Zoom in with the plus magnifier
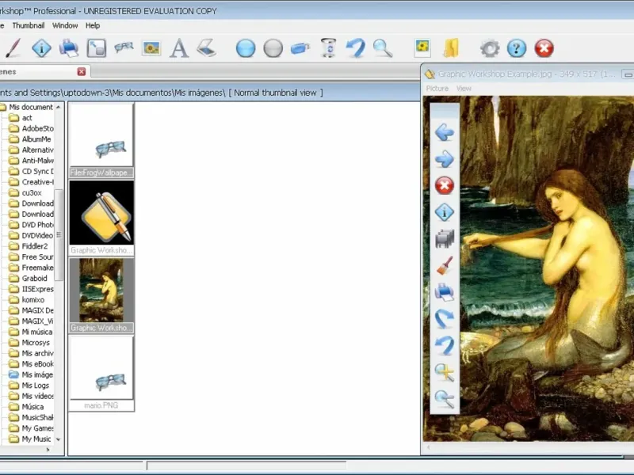Viewport: 634px width, 475px height. click(x=445, y=372)
